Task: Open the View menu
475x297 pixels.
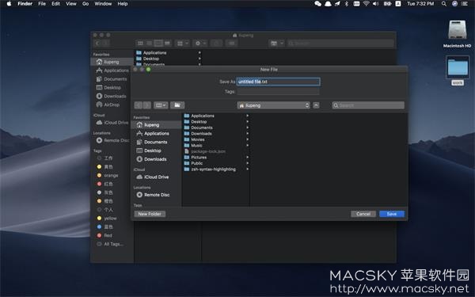Action: tap(71, 4)
